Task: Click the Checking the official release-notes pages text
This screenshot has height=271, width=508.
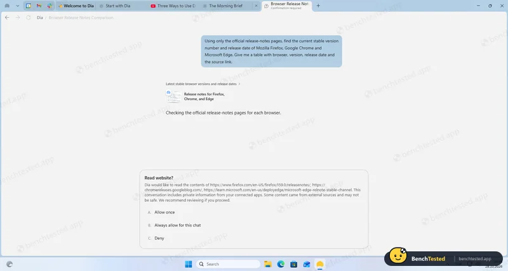Action: (x=224, y=113)
